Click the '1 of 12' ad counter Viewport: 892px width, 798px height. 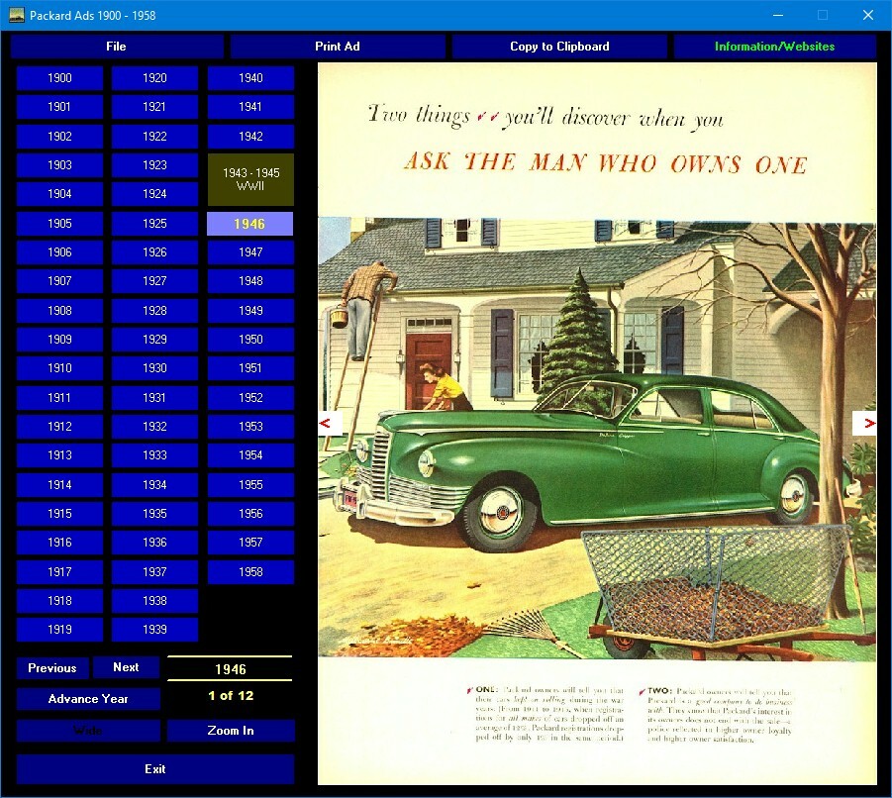pos(231,696)
